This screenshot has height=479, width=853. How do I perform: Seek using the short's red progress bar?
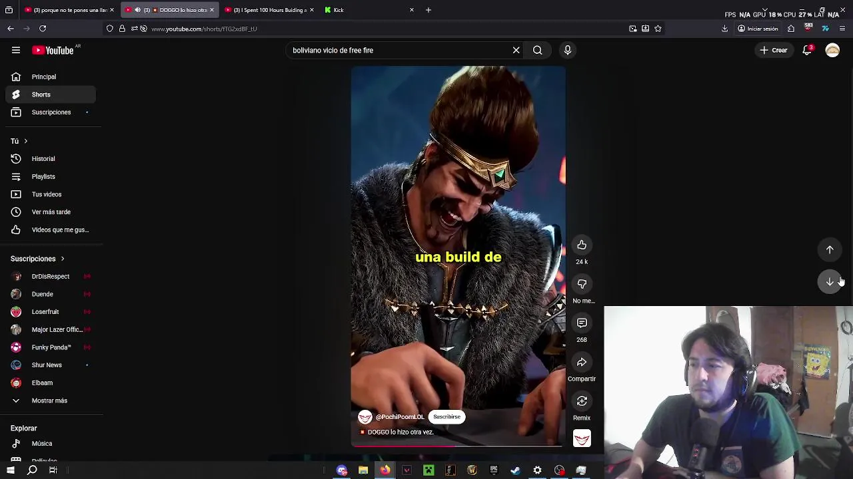pyautogui.click(x=458, y=445)
